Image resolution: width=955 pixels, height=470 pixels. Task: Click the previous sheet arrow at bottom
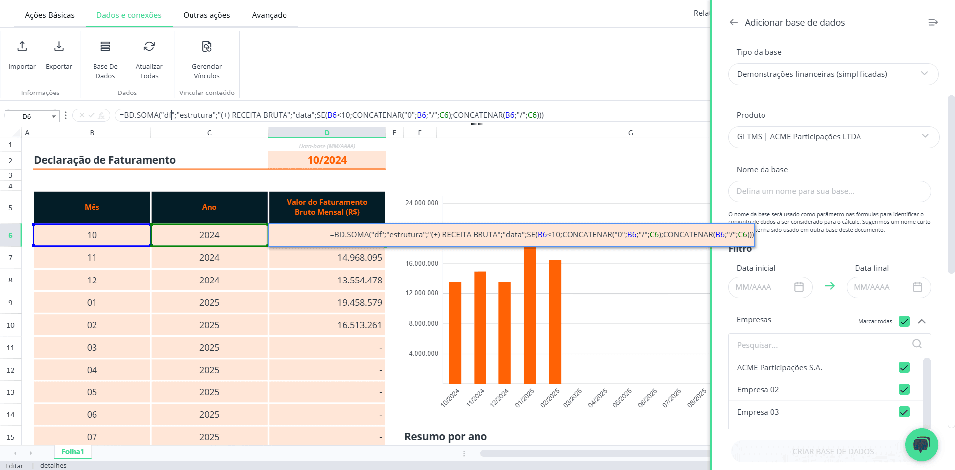click(15, 453)
